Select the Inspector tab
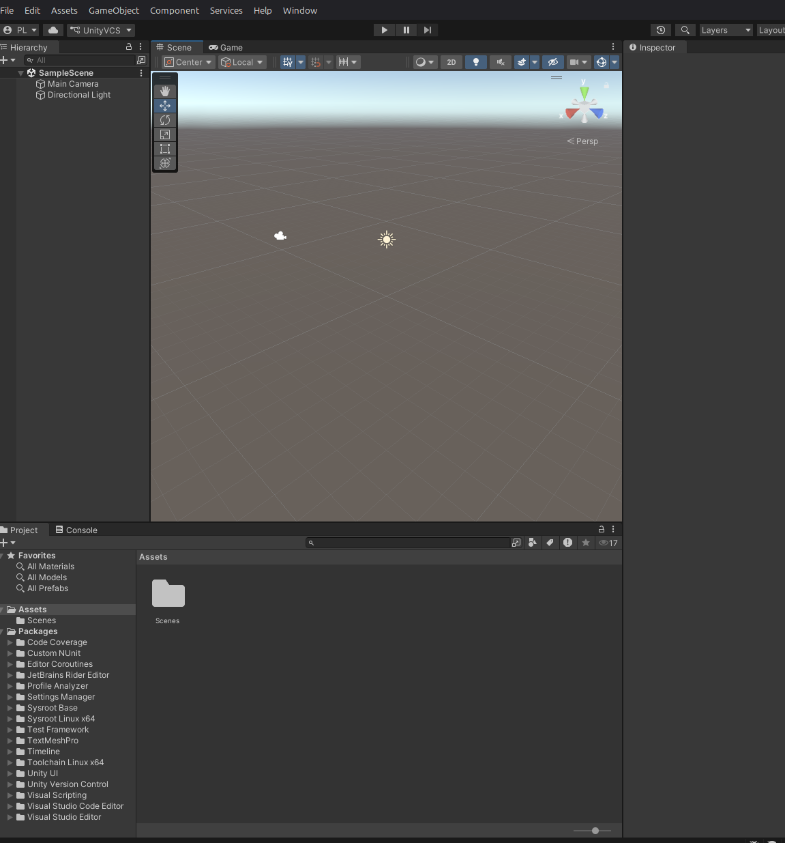 click(653, 47)
